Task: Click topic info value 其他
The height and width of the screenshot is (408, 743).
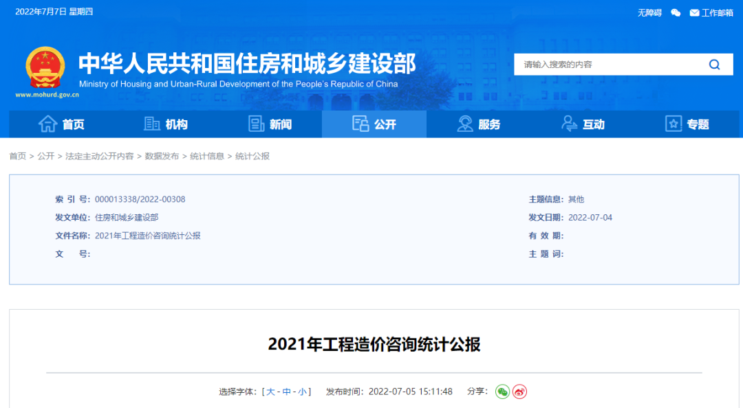Action: click(x=577, y=199)
